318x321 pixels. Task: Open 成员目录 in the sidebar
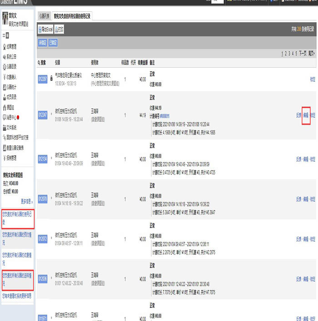(12, 97)
